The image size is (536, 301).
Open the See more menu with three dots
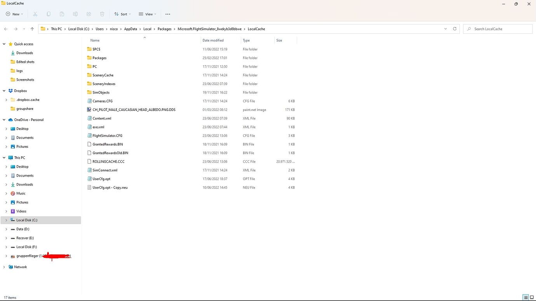[167, 14]
